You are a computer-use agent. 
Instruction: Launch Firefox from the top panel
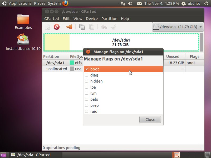65,3
